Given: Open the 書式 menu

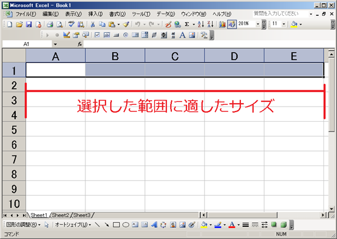Looking at the screenshot, I should click(x=117, y=14).
